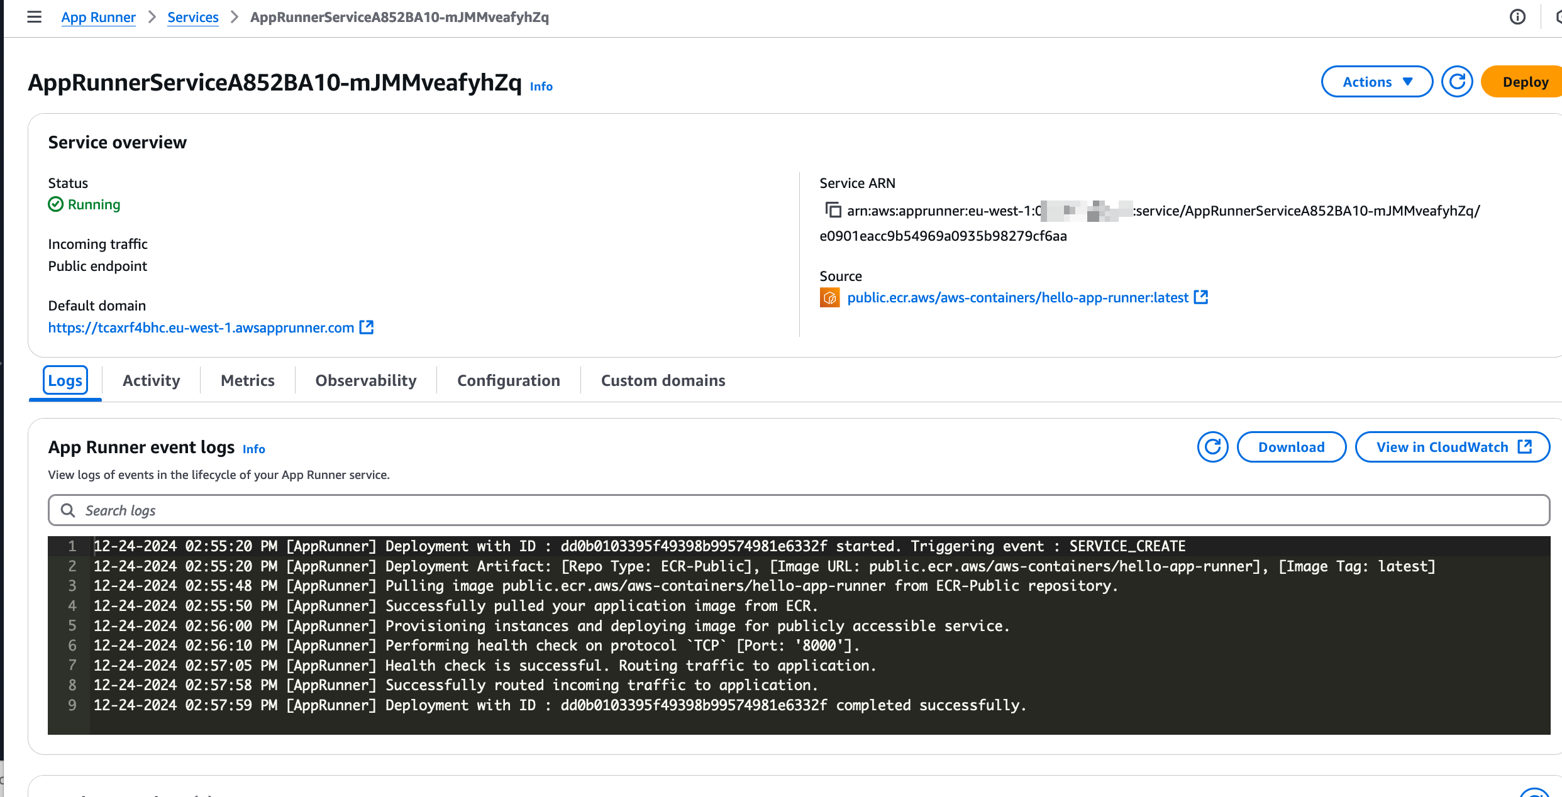Open the hamburger navigation menu
This screenshot has width=1562, height=797.
tap(35, 17)
